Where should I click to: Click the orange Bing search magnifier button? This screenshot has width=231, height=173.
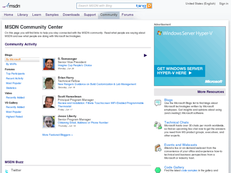(149, 6)
